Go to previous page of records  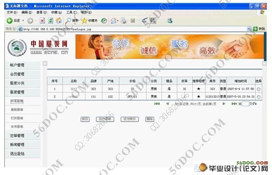click(168, 104)
